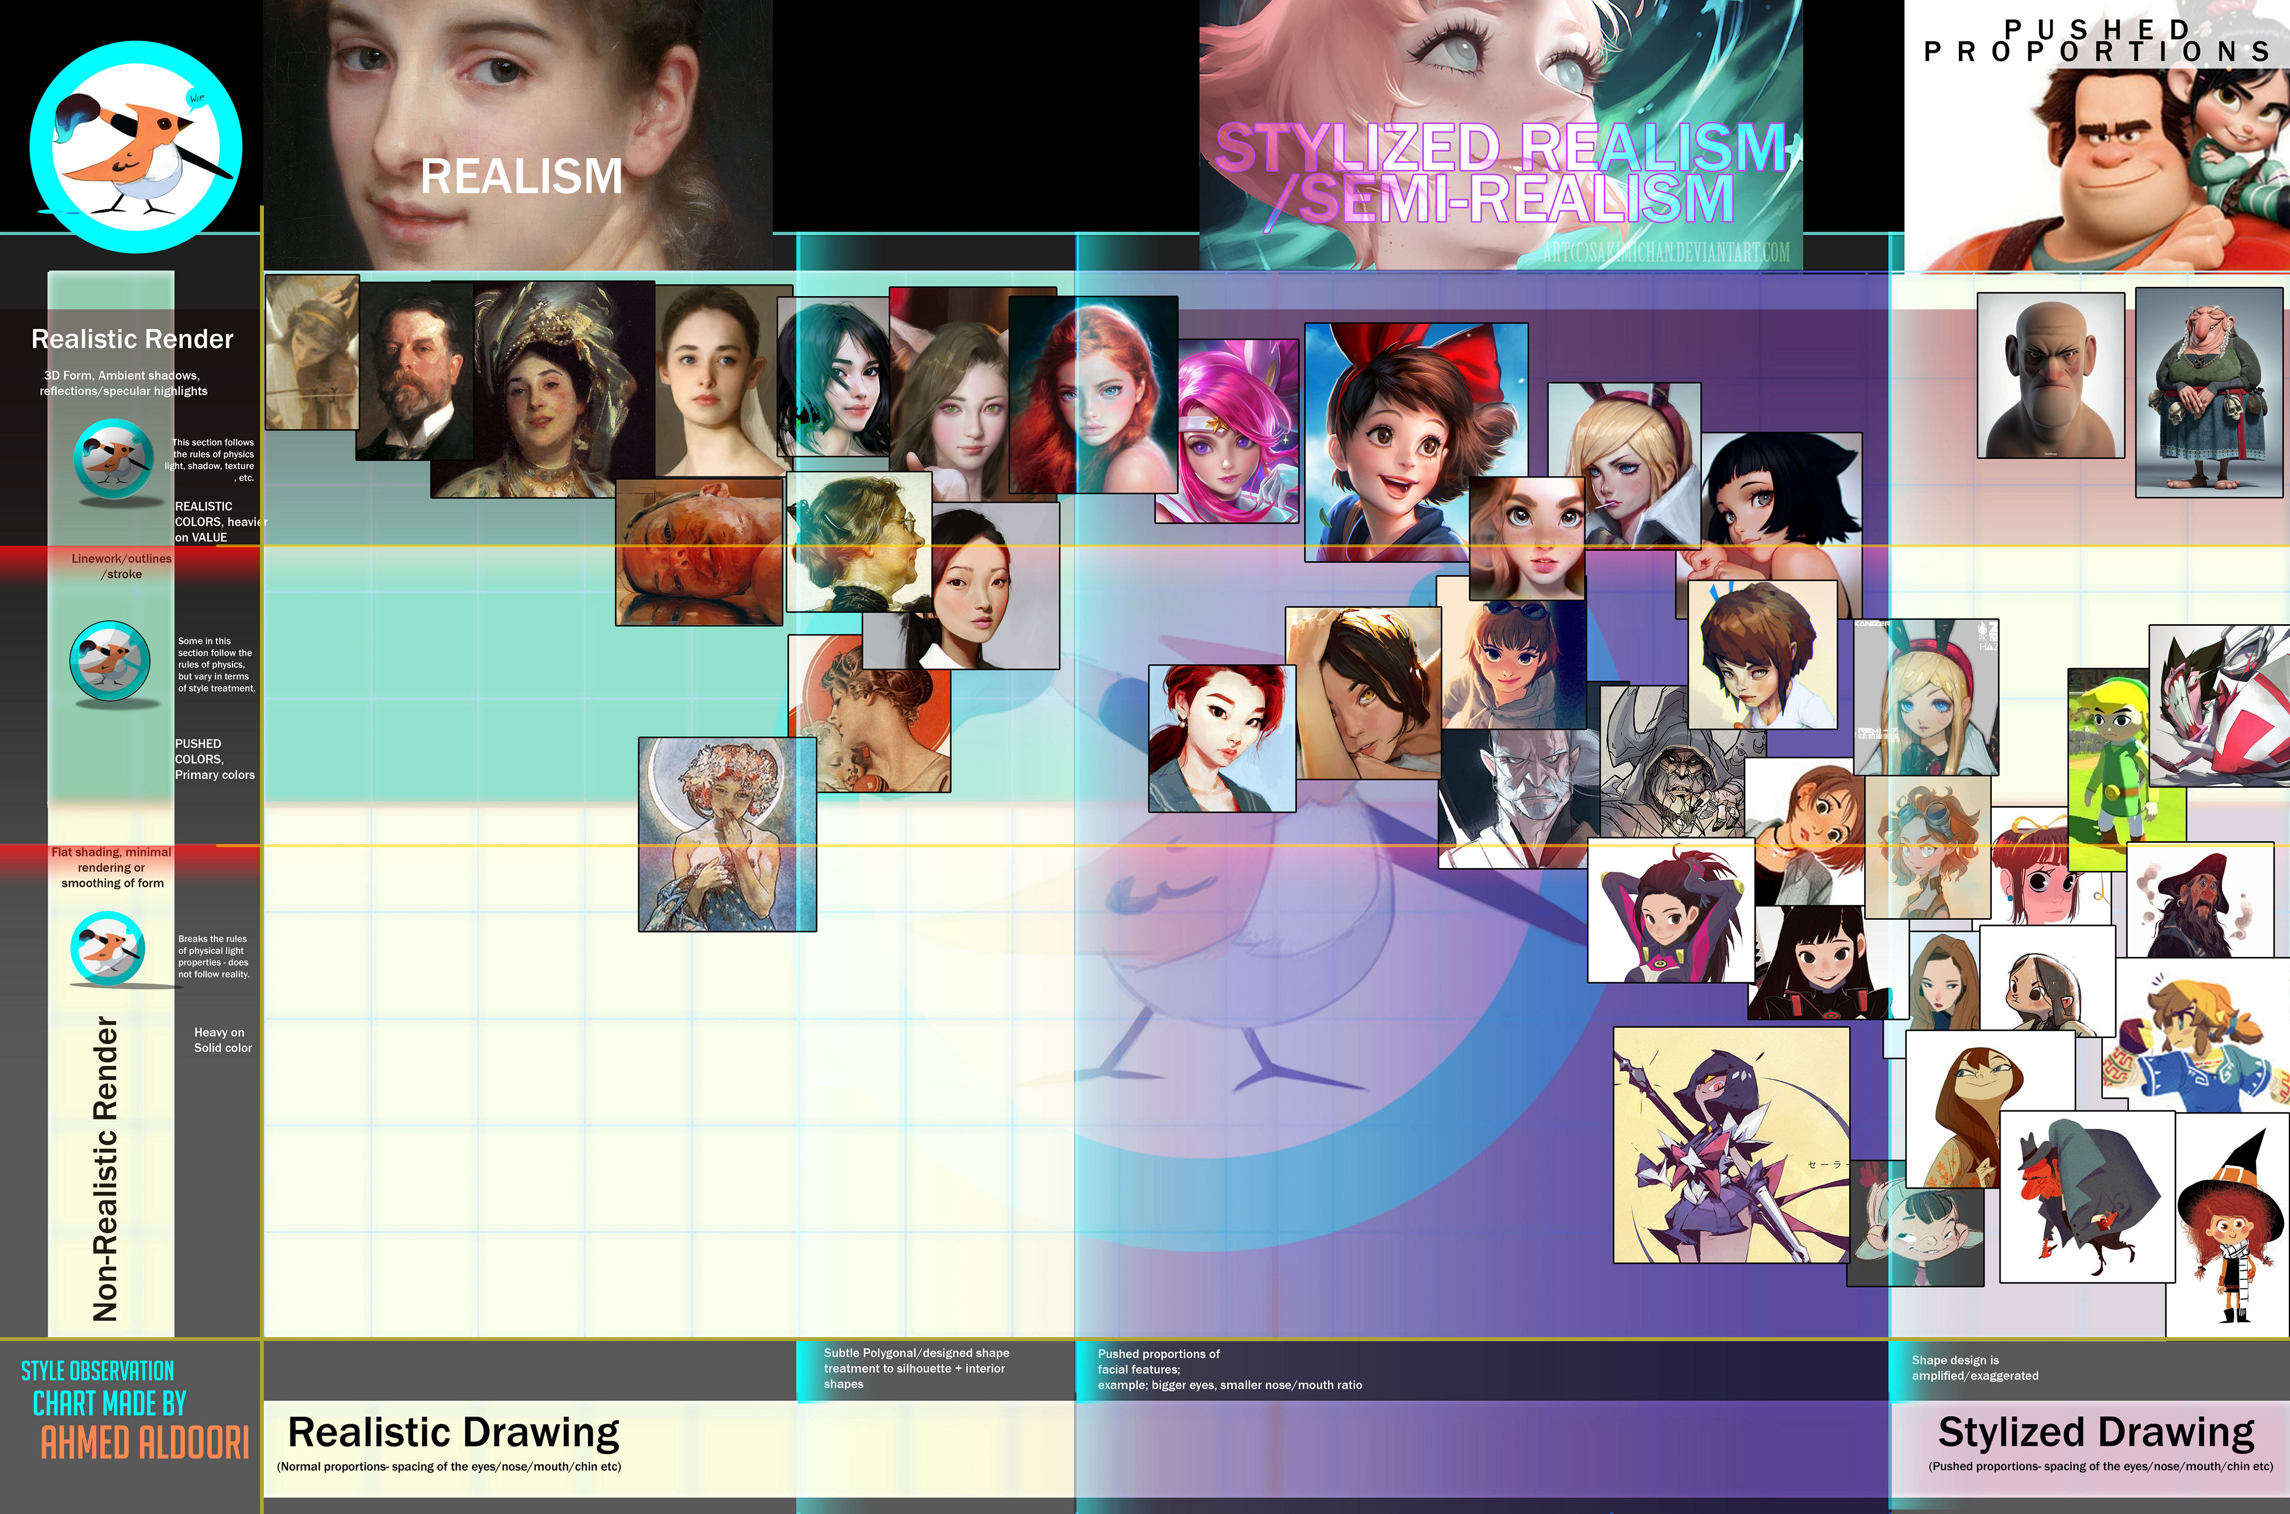Click the 'STYLE OBSERVATION' credit line
The image size is (2290, 1514).
[x=98, y=1370]
